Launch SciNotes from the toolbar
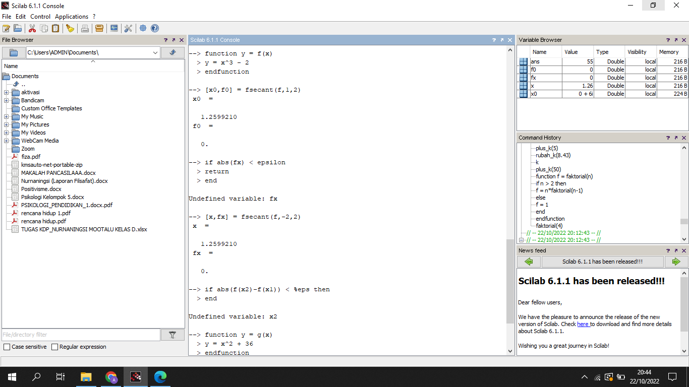Viewport: 689px width, 387px height. [x=6, y=28]
